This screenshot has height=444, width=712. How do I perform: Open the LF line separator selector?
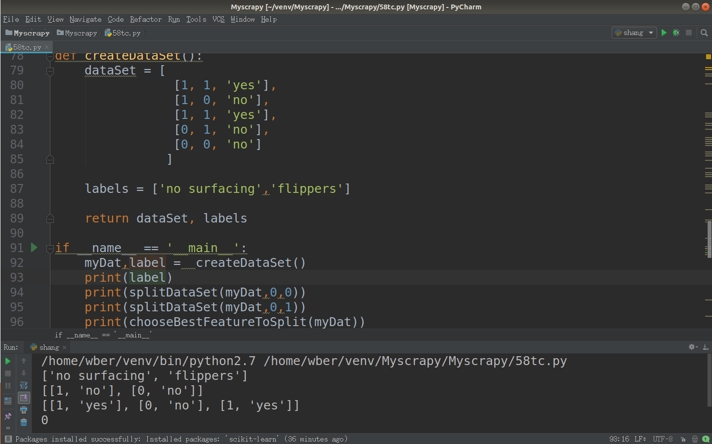(640, 439)
